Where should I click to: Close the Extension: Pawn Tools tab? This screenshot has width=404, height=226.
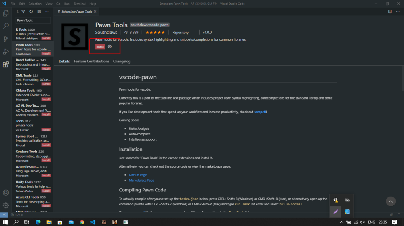[95, 12]
